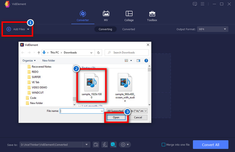The height and width of the screenshot is (152, 235).
Task: Expand the Save to path dropdown
Action: (x=86, y=145)
